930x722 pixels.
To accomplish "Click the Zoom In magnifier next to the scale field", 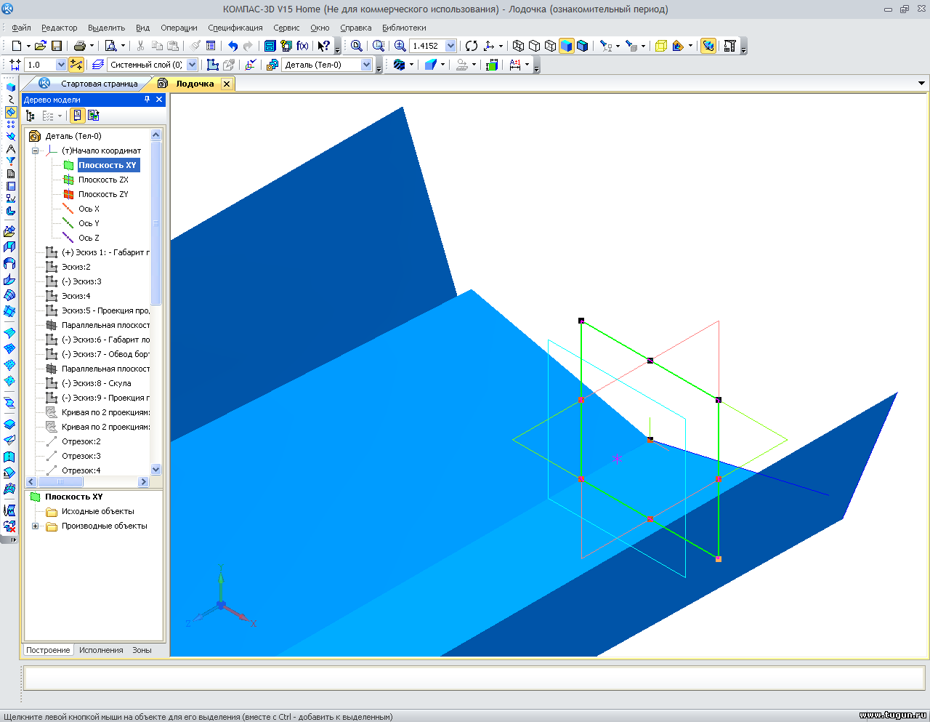I will point(400,46).
